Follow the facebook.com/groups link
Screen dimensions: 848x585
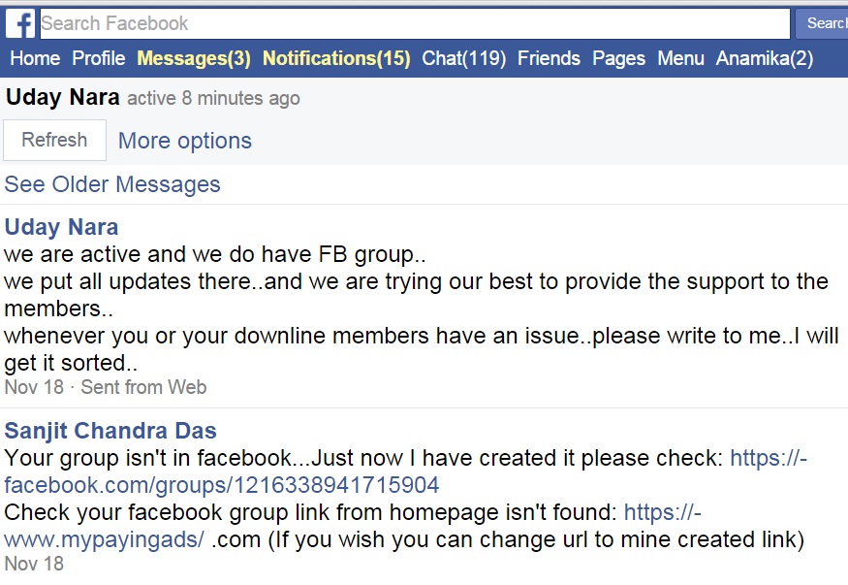coord(221,485)
